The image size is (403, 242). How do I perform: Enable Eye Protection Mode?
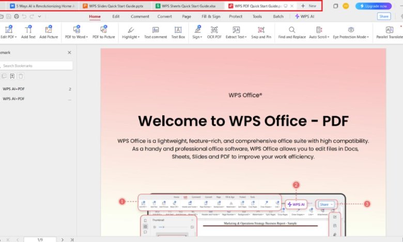pyautogui.click(x=351, y=32)
